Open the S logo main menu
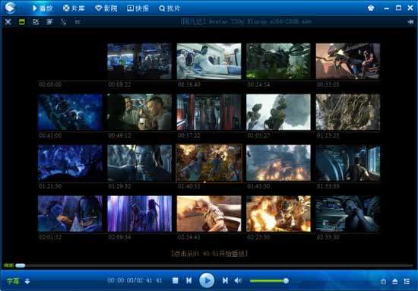The height and width of the screenshot is (291, 418). [10, 8]
